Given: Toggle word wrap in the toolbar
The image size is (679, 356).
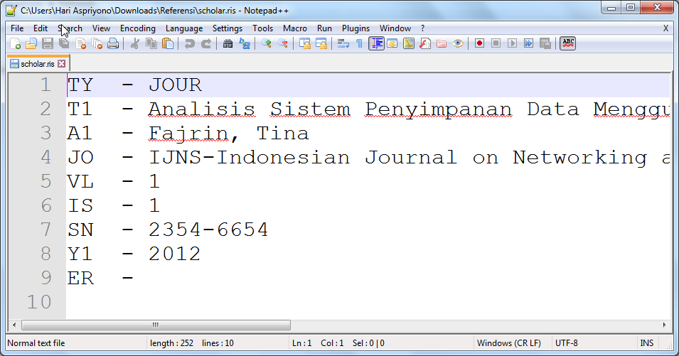Looking at the screenshot, I should 343,43.
